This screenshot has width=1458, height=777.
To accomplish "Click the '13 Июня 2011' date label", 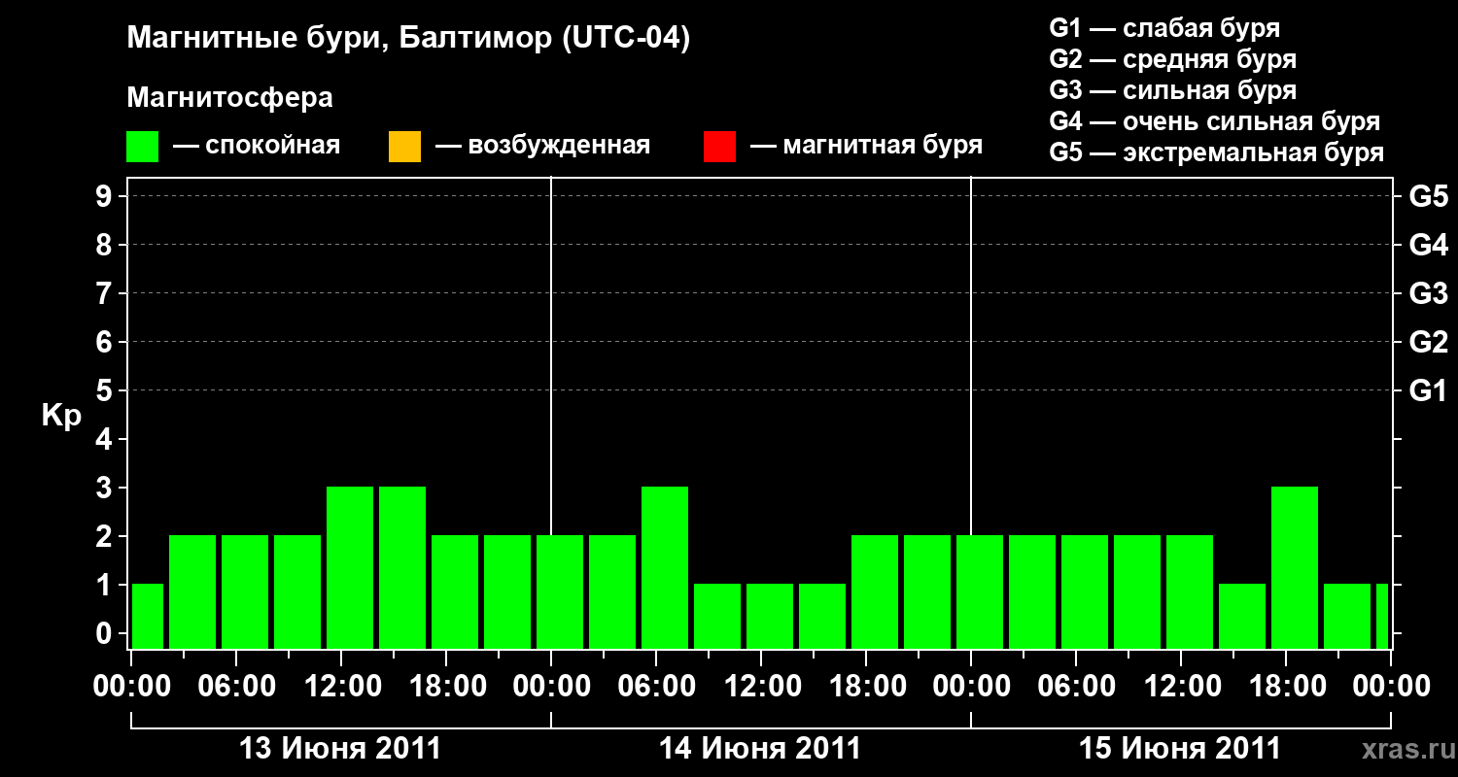I will pyautogui.click(x=340, y=749).
